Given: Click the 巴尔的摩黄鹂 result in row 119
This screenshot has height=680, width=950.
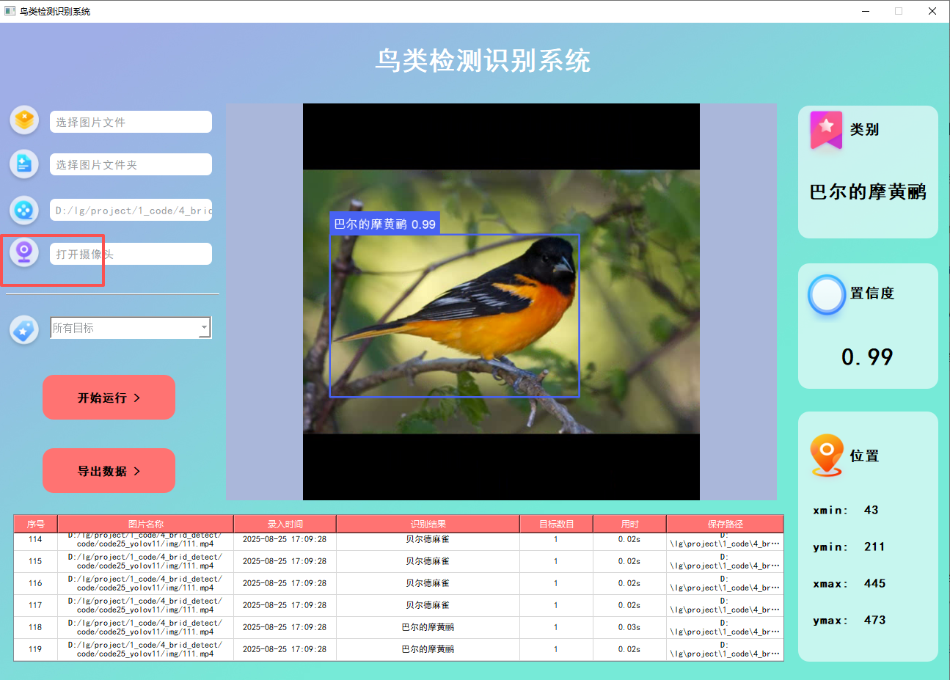Looking at the screenshot, I should point(428,649).
